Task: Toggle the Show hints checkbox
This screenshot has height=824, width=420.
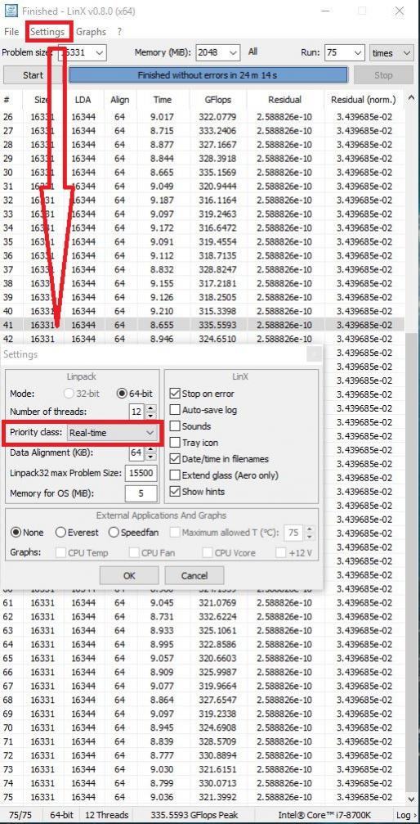Action: coord(175,491)
